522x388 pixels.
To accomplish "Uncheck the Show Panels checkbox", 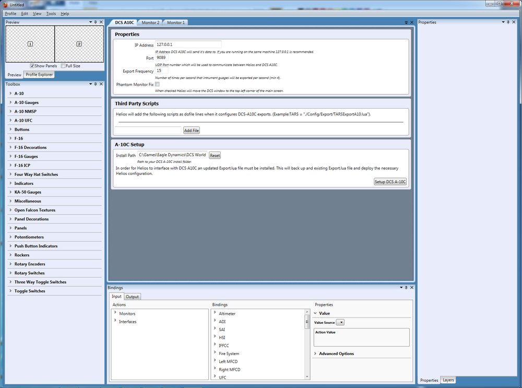I will coord(31,66).
